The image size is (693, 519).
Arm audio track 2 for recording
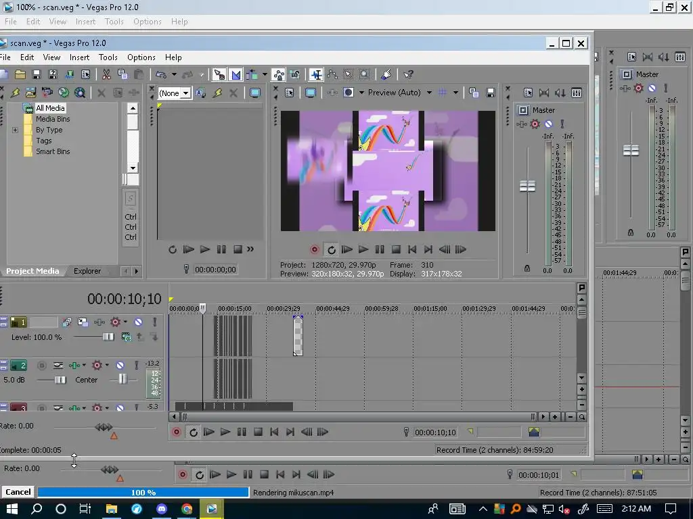(x=41, y=366)
